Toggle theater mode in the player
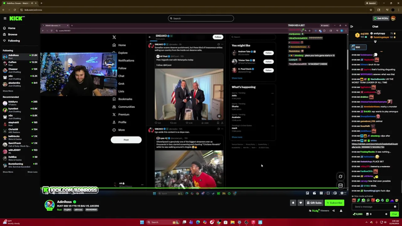 321,193
